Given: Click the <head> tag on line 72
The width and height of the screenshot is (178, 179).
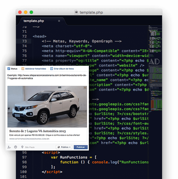Looking at the screenshot, I should coord(40,36).
